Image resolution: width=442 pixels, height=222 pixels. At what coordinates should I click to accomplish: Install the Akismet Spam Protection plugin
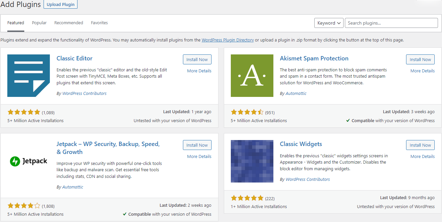coord(420,59)
